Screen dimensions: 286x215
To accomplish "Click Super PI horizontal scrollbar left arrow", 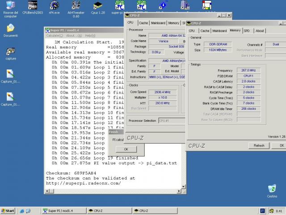I will pyautogui.click(x=47, y=191).
